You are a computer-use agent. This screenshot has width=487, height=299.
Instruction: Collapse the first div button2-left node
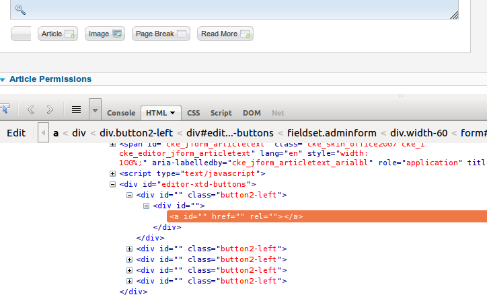coord(130,195)
